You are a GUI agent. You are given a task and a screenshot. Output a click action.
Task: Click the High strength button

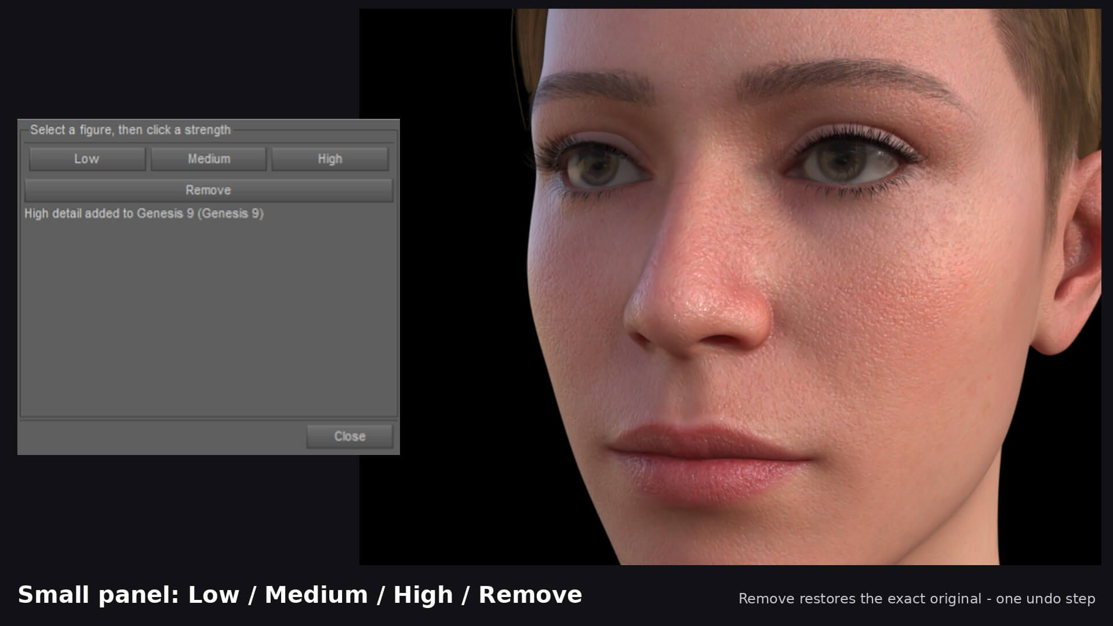[330, 159]
